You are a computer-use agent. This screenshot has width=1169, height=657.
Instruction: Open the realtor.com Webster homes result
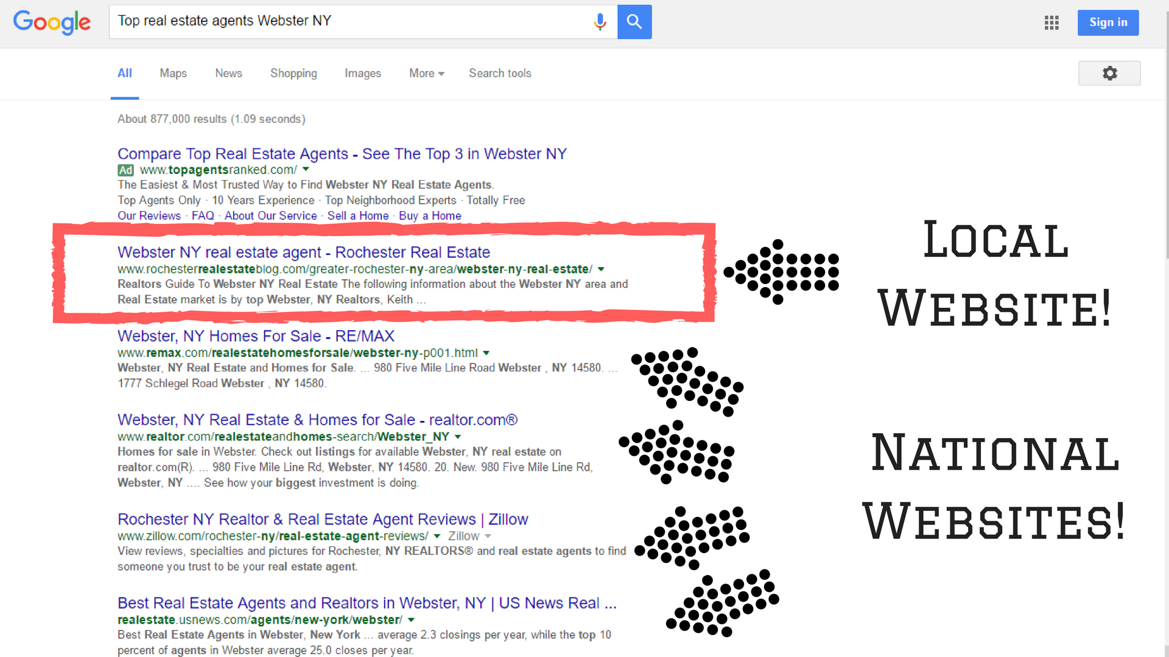click(x=317, y=420)
